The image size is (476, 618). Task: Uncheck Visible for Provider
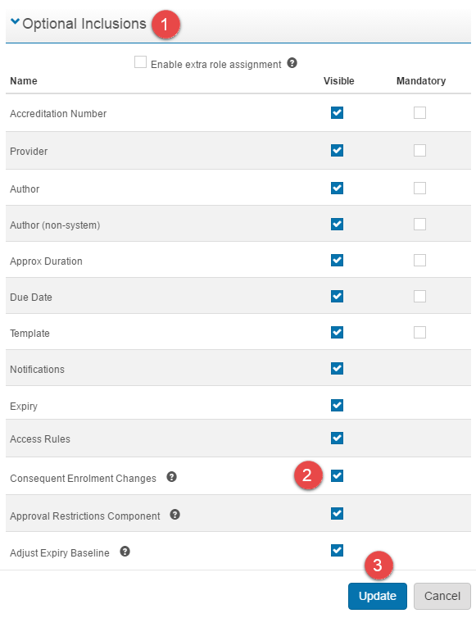click(x=337, y=150)
